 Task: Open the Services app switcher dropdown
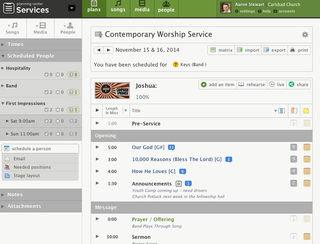72,8
